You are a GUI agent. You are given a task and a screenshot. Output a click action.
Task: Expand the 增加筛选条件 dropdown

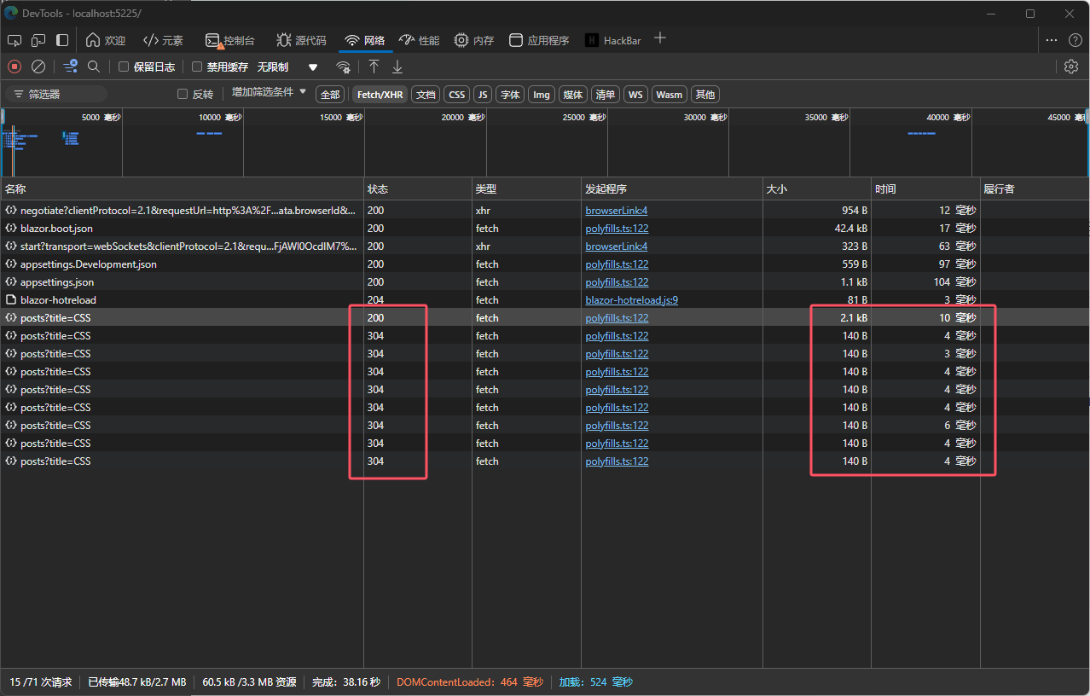[268, 92]
